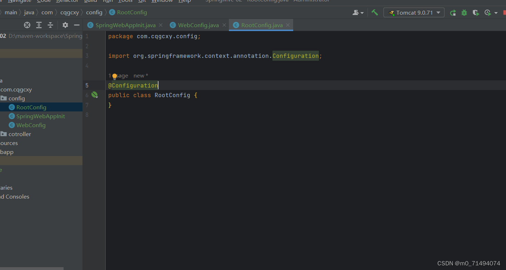This screenshot has width=506, height=270.
Task: Click the 'public class' keywords on line 6
Action: [130, 95]
